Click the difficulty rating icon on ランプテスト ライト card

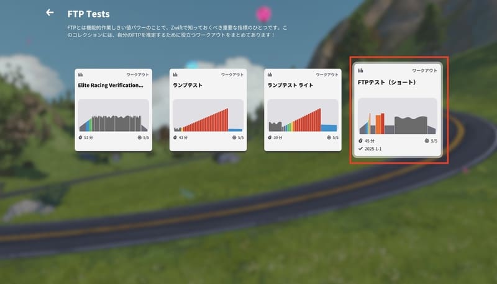click(x=329, y=138)
